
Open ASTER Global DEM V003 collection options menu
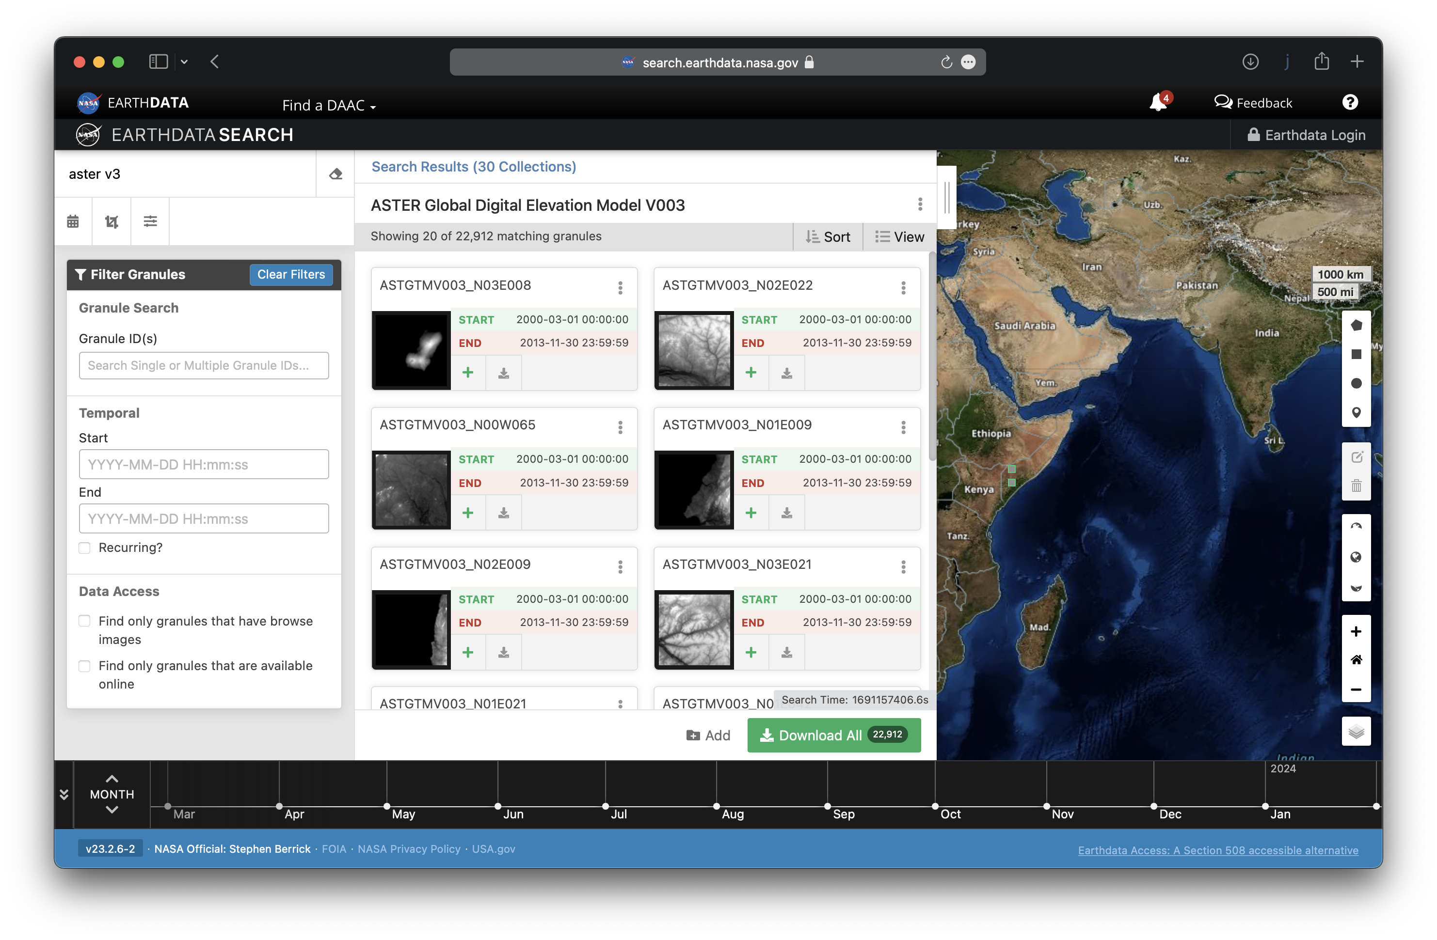920,204
